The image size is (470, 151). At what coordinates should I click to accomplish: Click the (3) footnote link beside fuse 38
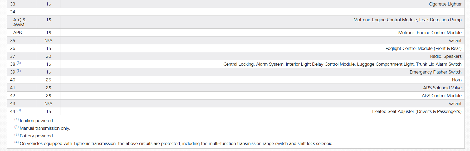(19, 63)
